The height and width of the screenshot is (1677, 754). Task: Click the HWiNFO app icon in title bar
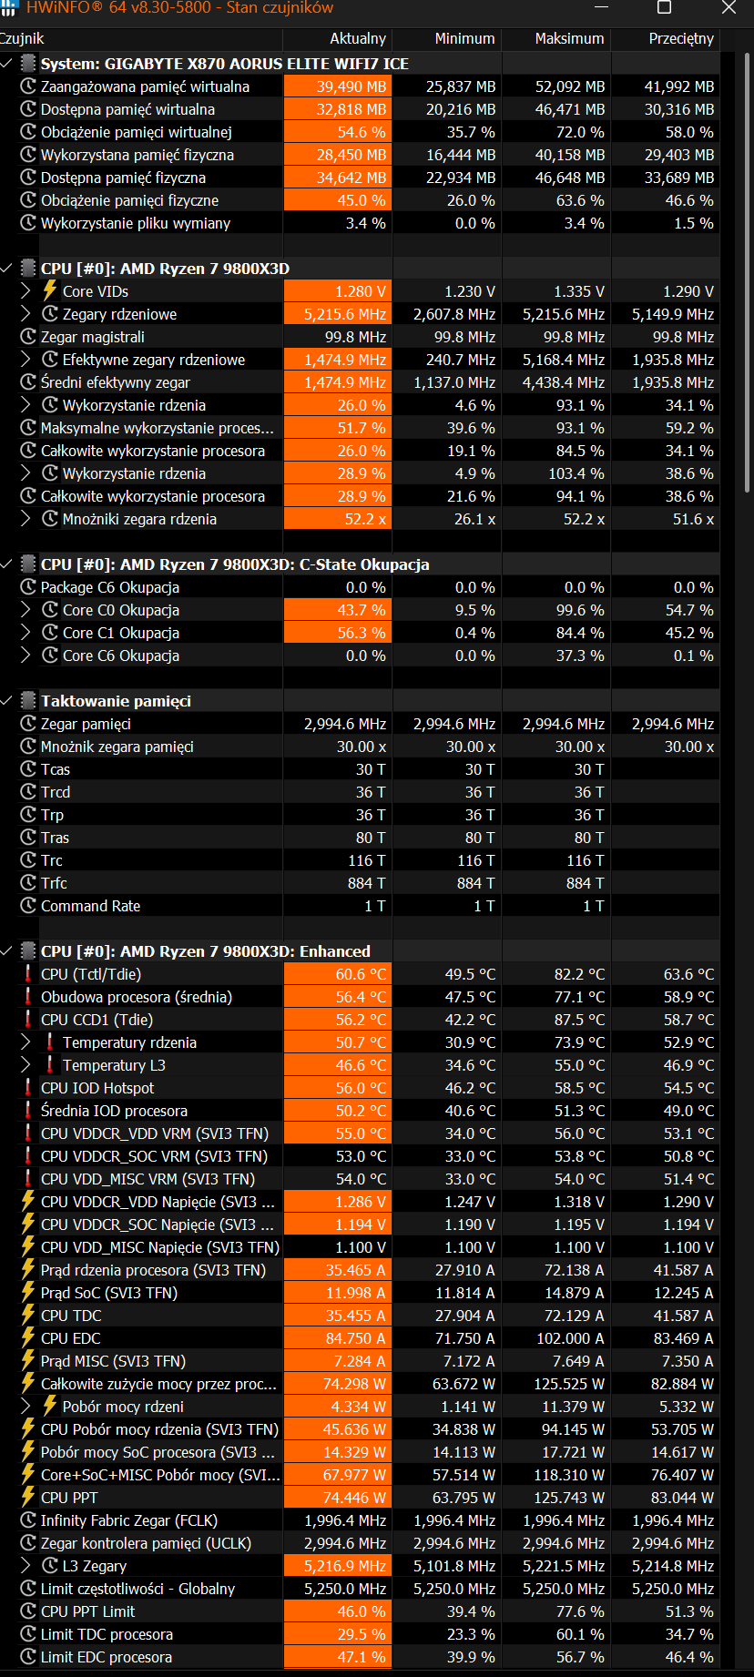tap(8, 8)
